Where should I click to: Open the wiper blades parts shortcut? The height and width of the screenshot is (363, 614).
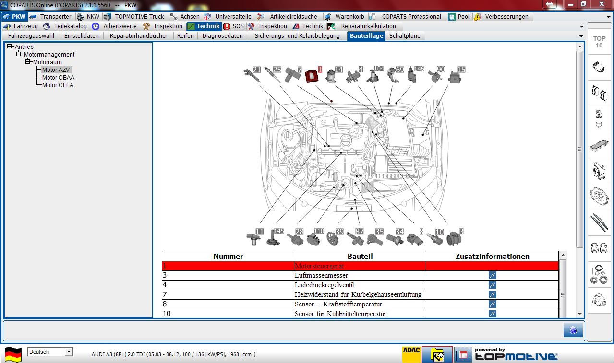(599, 222)
